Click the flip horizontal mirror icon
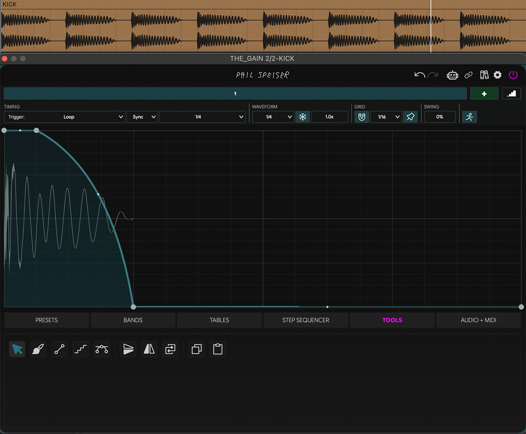 [x=149, y=349]
